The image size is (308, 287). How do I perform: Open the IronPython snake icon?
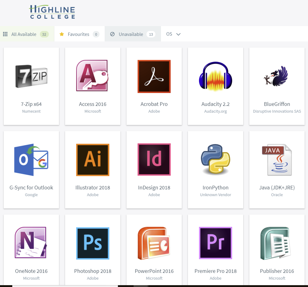(216, 159)
